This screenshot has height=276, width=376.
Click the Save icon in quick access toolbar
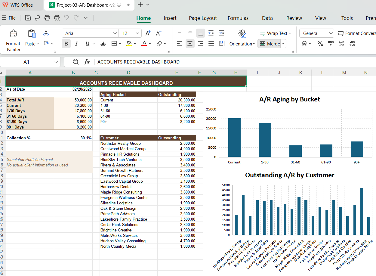[28, 18]
